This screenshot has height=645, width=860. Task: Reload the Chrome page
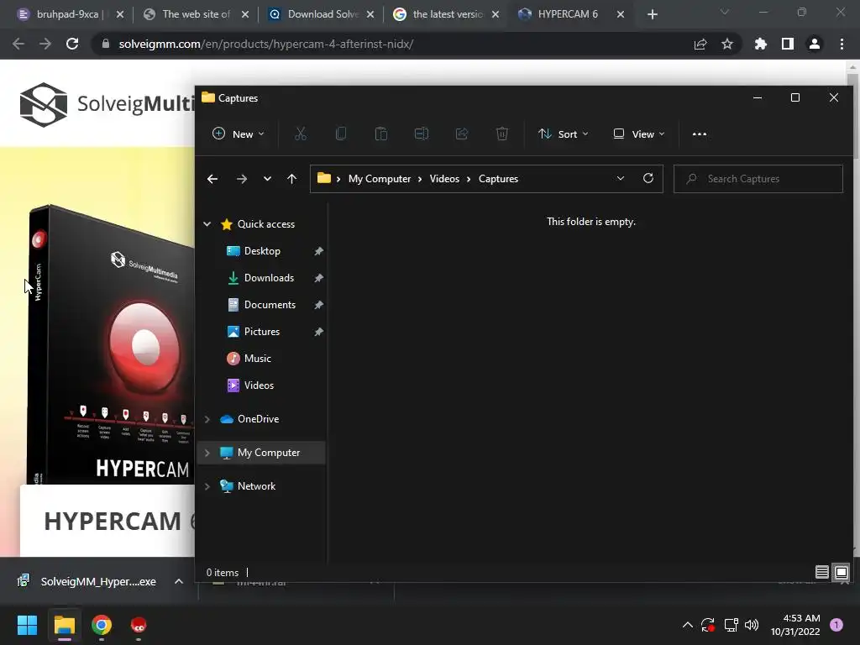[x=72, y=44]
